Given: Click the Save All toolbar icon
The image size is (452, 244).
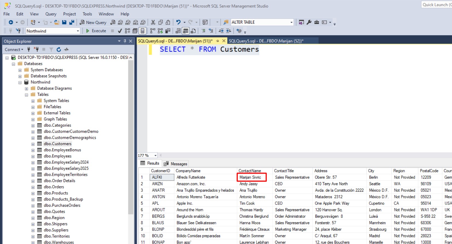Looking at the screenshot, I should click(72, 22).
